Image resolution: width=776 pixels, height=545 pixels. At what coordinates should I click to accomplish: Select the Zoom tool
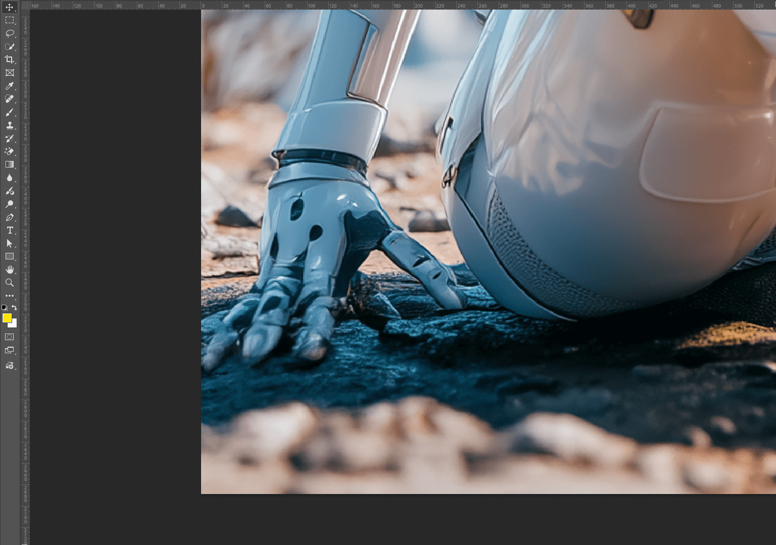9,283
